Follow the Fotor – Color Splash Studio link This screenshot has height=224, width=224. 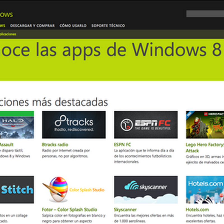(69, 209)
